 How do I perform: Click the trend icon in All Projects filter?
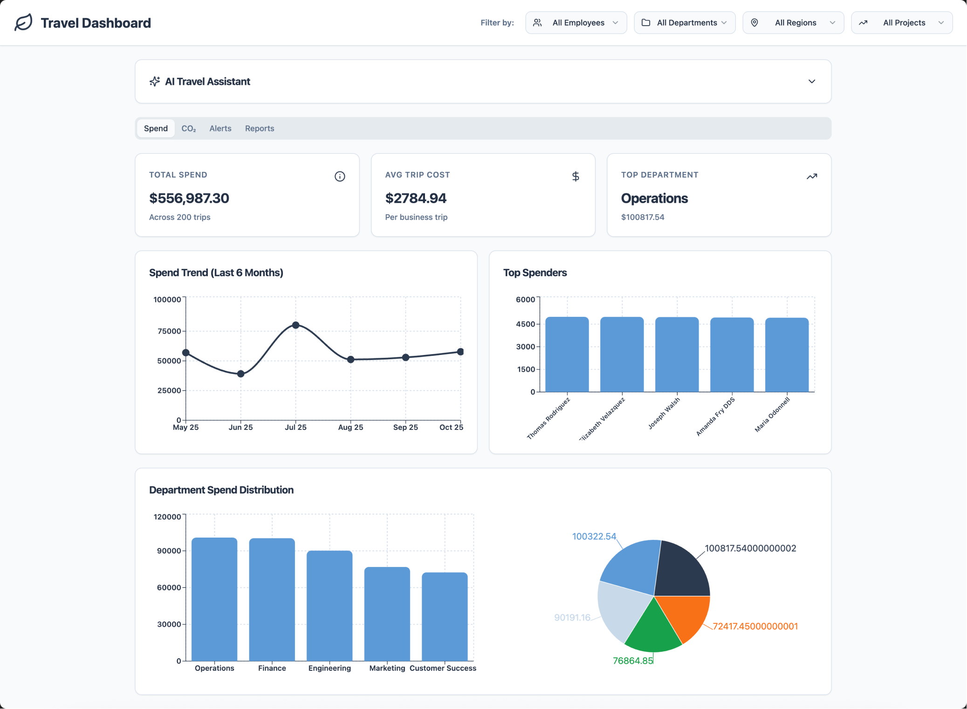863,22
